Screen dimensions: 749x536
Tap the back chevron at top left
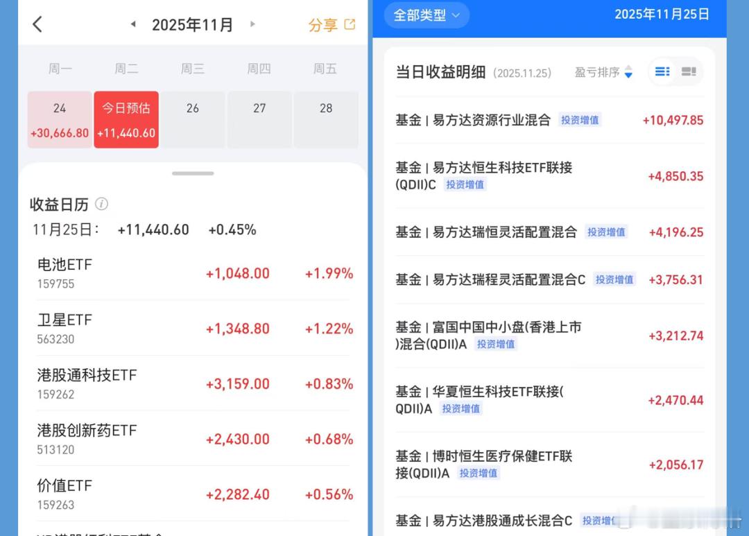coord(36,24)
